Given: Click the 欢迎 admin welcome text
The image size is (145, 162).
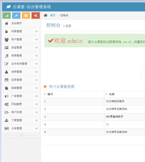Looking at the screenshot, I should (68, 41).
